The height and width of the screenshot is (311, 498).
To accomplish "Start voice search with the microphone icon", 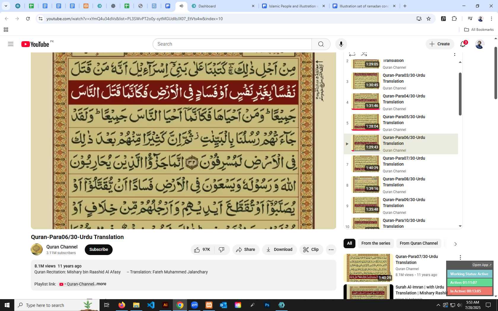I will tap(341, 44).
